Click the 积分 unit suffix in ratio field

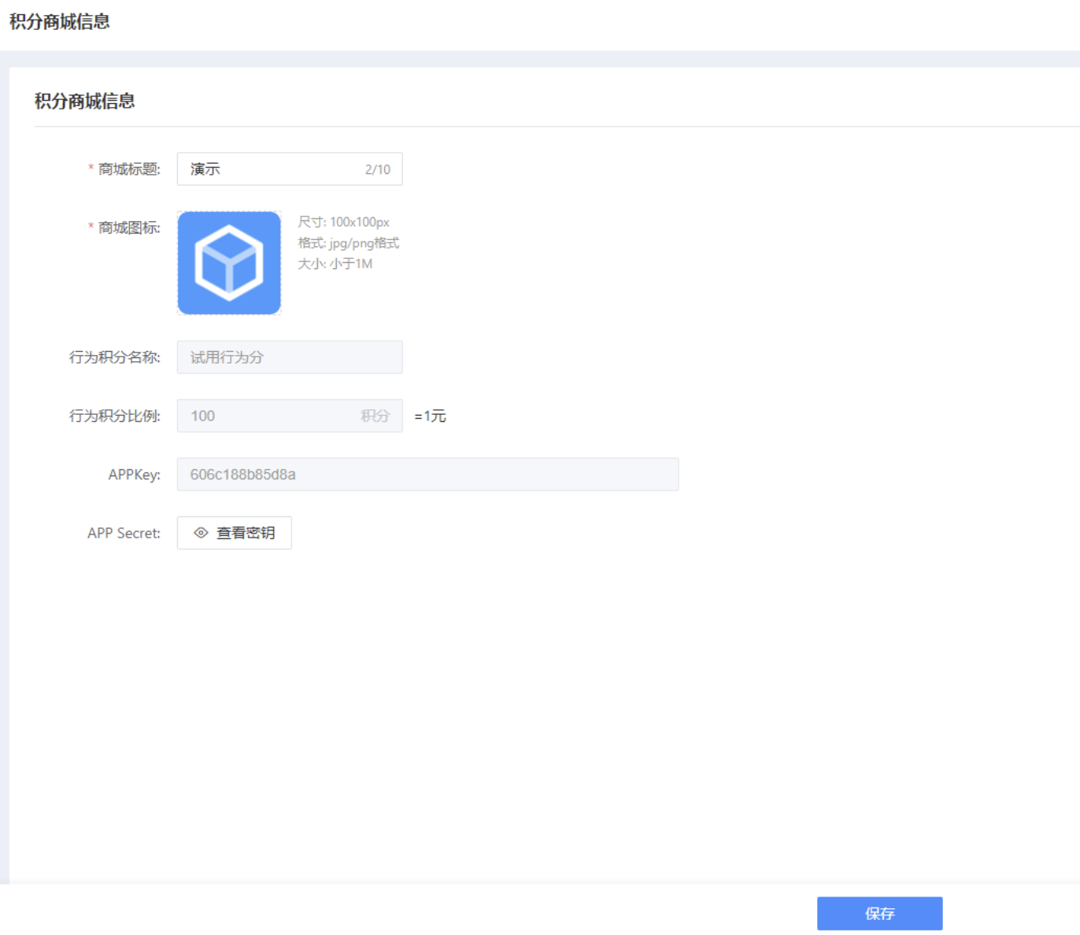click(x=375, y=416)
